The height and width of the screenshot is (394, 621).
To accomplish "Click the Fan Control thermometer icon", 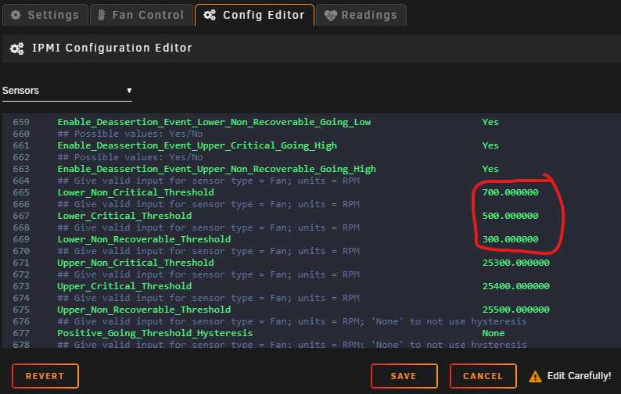I will tap(102, 15).
